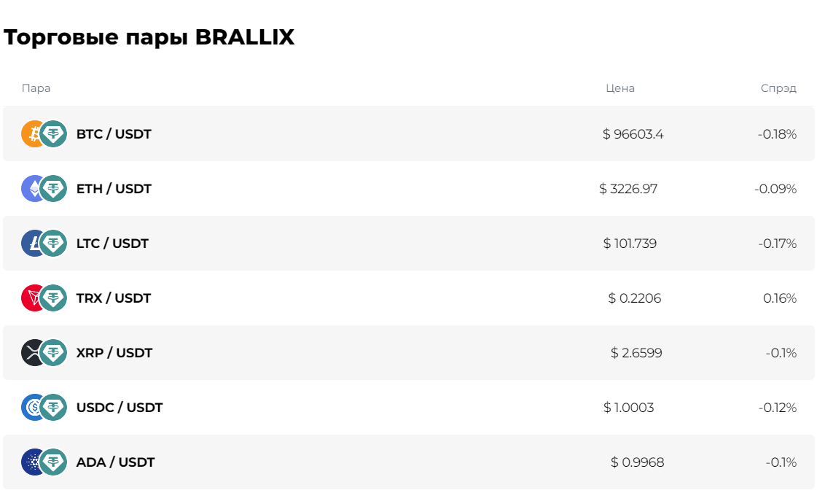Click the Bitcoin coin icon
This screenshot has width=817, height=493.
tap(30, 134)
